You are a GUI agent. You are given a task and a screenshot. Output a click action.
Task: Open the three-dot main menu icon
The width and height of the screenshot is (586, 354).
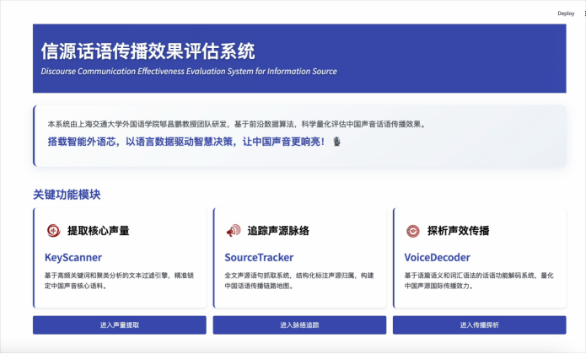tap(584, 13)
